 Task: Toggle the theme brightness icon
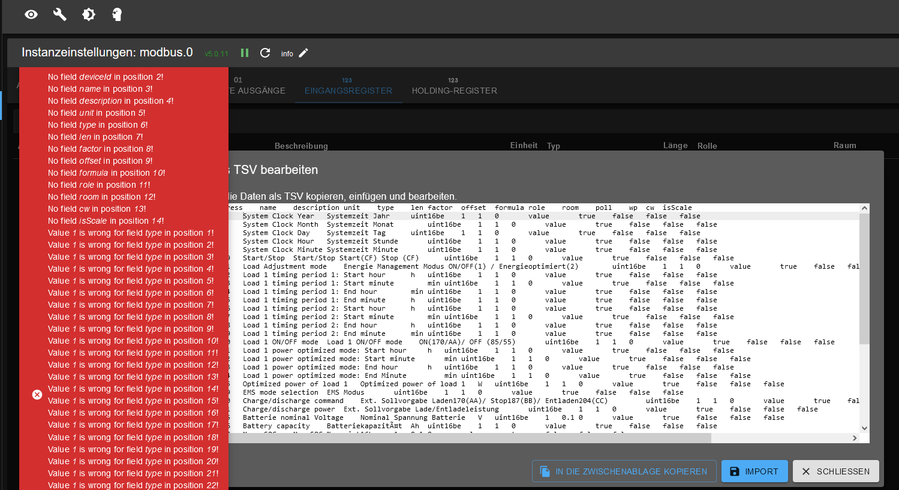coord(89,14)
